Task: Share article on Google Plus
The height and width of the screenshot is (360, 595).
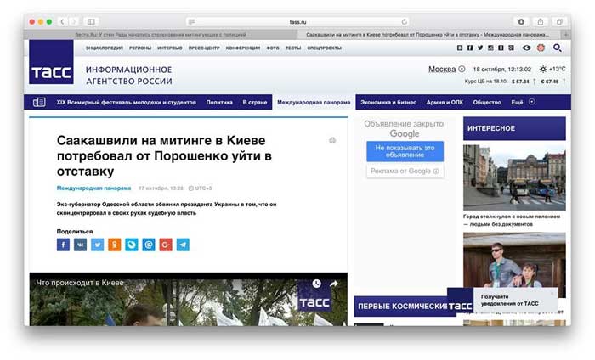Action: pos(166,245)
